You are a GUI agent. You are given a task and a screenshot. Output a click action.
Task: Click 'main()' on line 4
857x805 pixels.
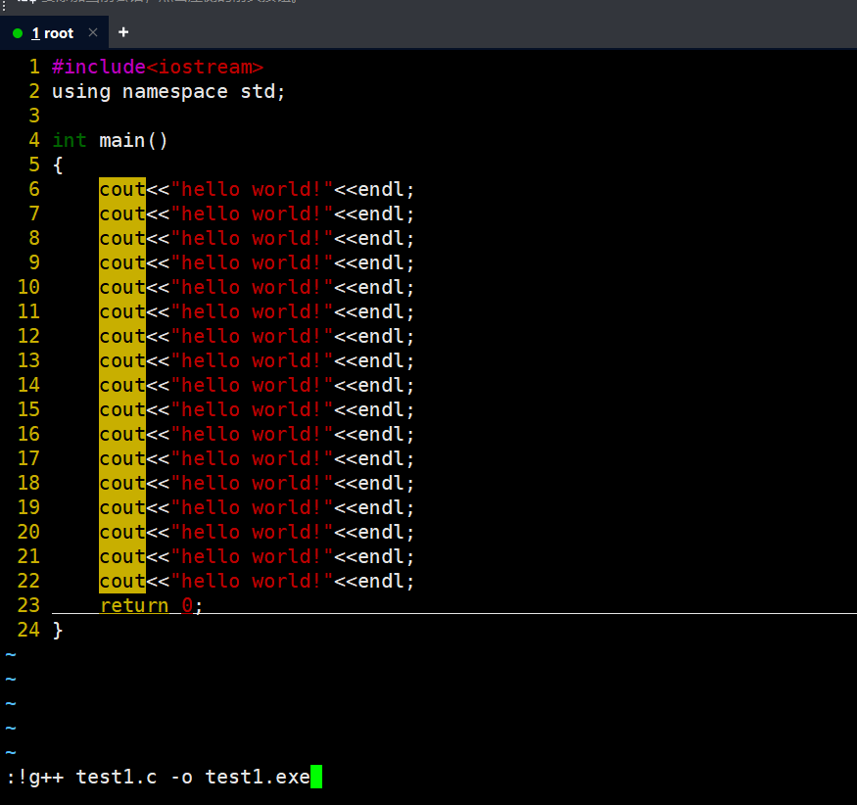click(133, 140)
